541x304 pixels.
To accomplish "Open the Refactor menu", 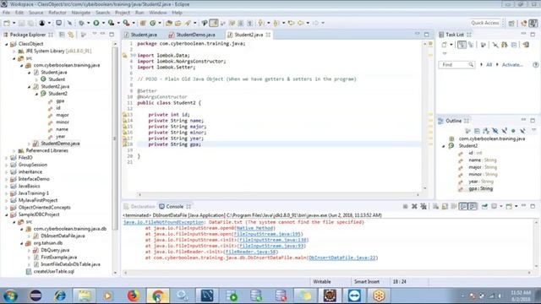I will pos(57,13).
